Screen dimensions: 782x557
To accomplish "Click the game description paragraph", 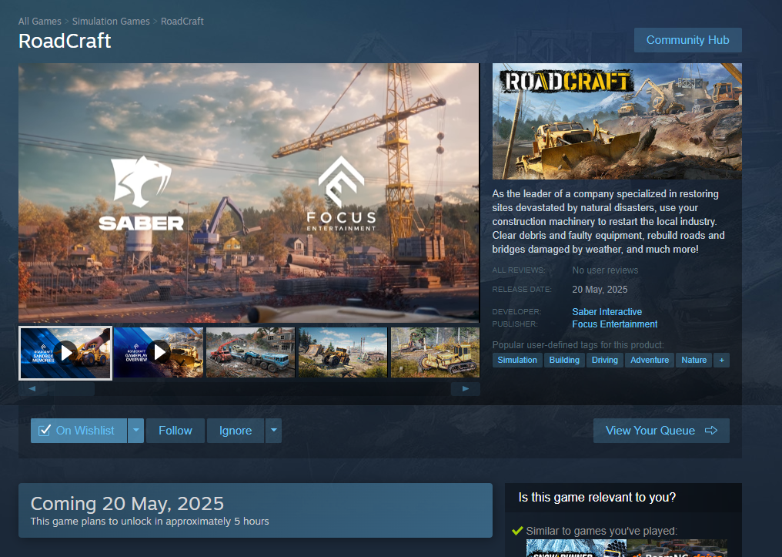I will [x=609, y=222].
